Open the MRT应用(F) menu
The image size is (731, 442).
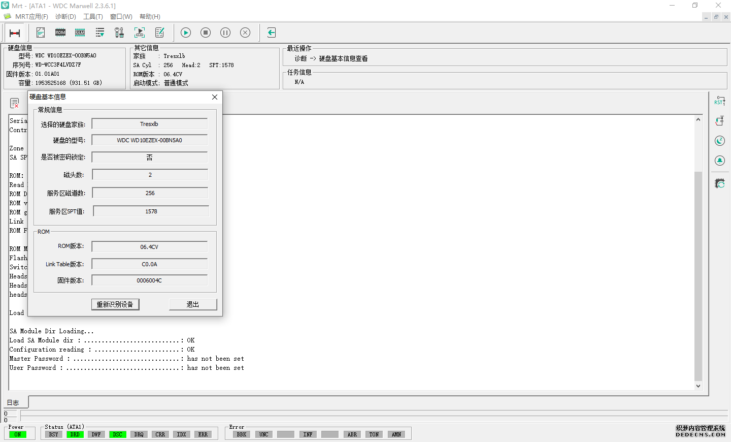(x=31, y=17)
